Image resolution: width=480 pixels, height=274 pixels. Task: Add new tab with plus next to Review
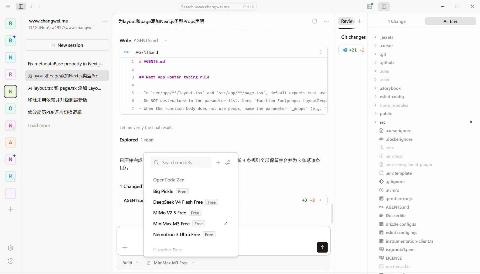click(x=359, y=21)
